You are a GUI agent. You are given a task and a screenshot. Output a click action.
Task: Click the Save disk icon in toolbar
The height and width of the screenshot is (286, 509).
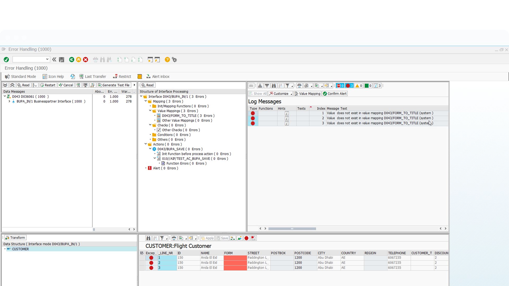pos(61,60)
